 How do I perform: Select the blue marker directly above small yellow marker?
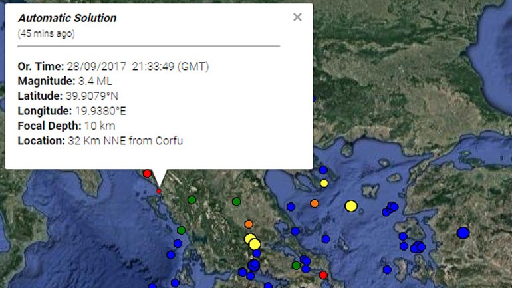click(x=323, y=170)
